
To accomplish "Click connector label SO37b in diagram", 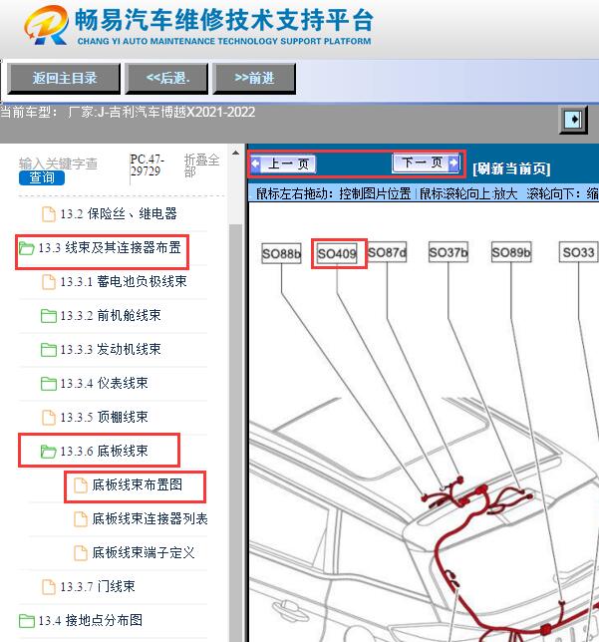I will pyautogui.click(x=448, y=252).
